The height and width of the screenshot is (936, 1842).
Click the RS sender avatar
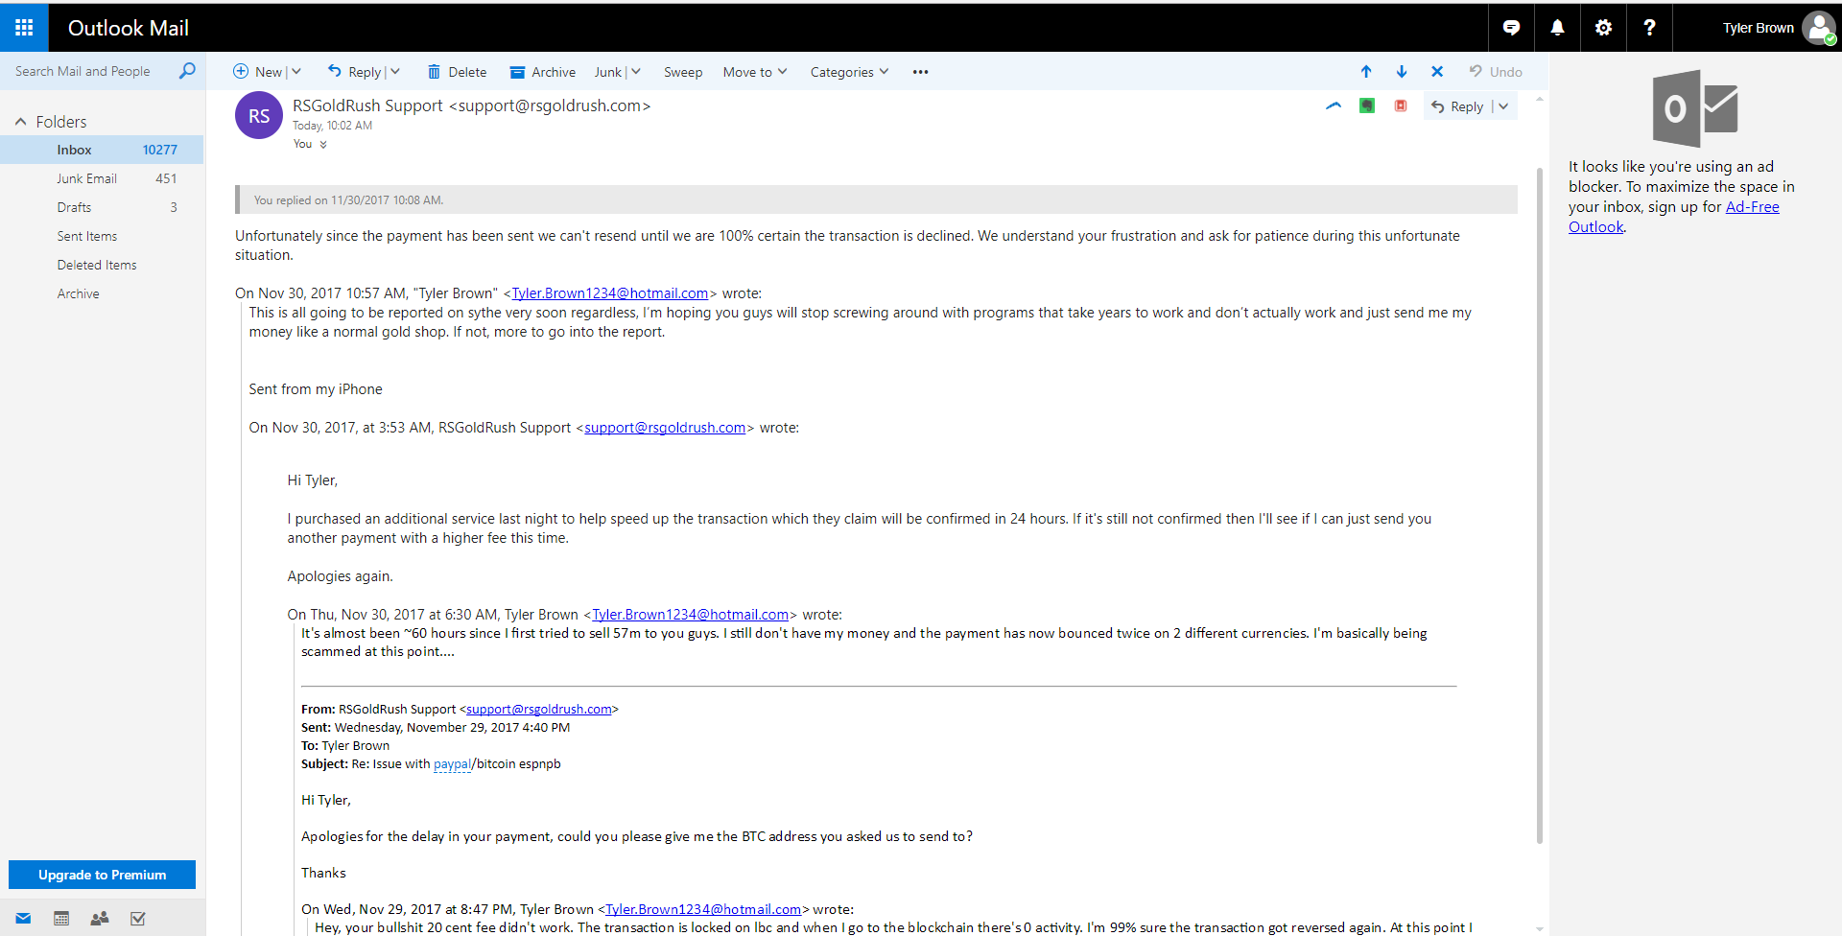pos(259,116)
